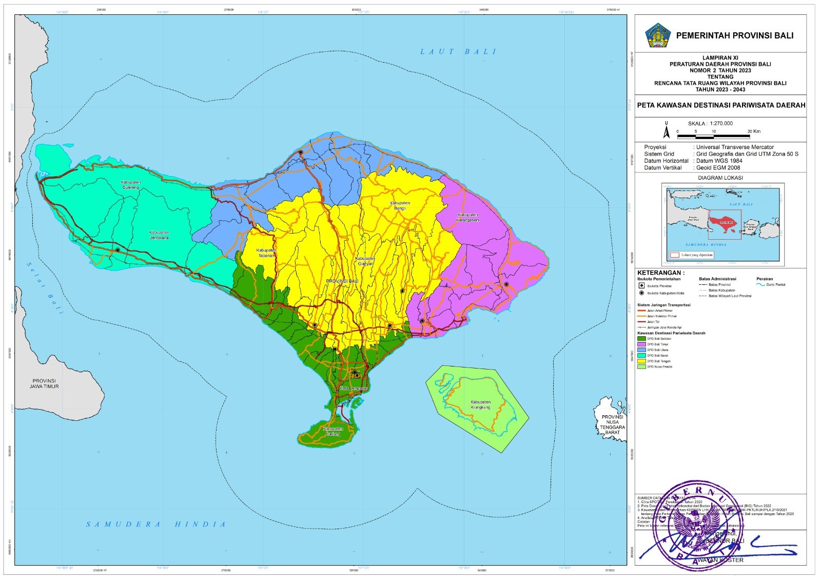Select the green DPD Bali Selatan swatch
The height and width of the screenshot is (580, 821).
(641, 339)
